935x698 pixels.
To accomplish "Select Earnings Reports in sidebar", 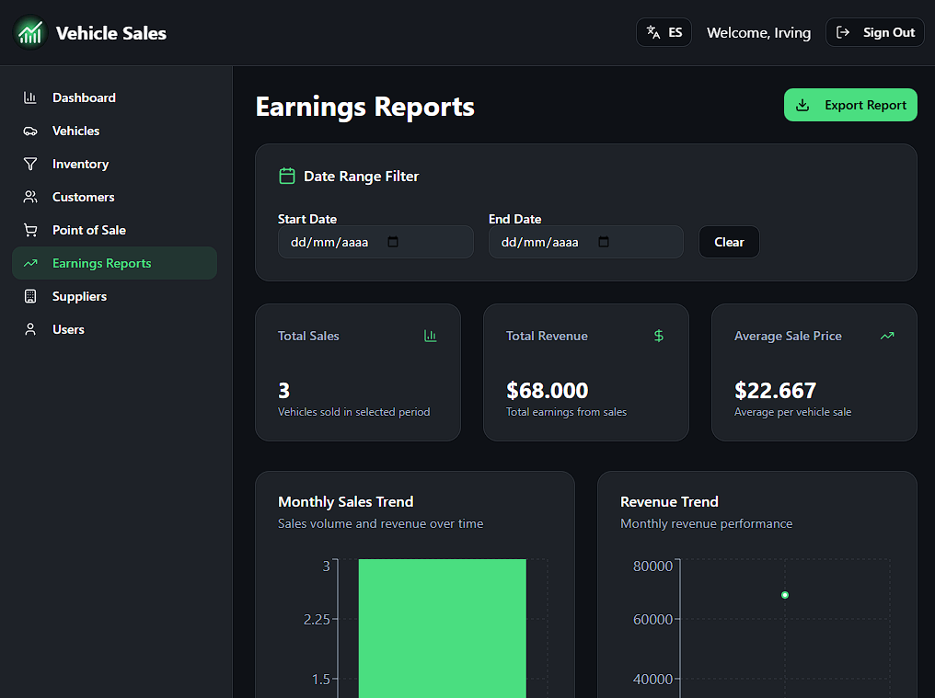I will point(114,263).
